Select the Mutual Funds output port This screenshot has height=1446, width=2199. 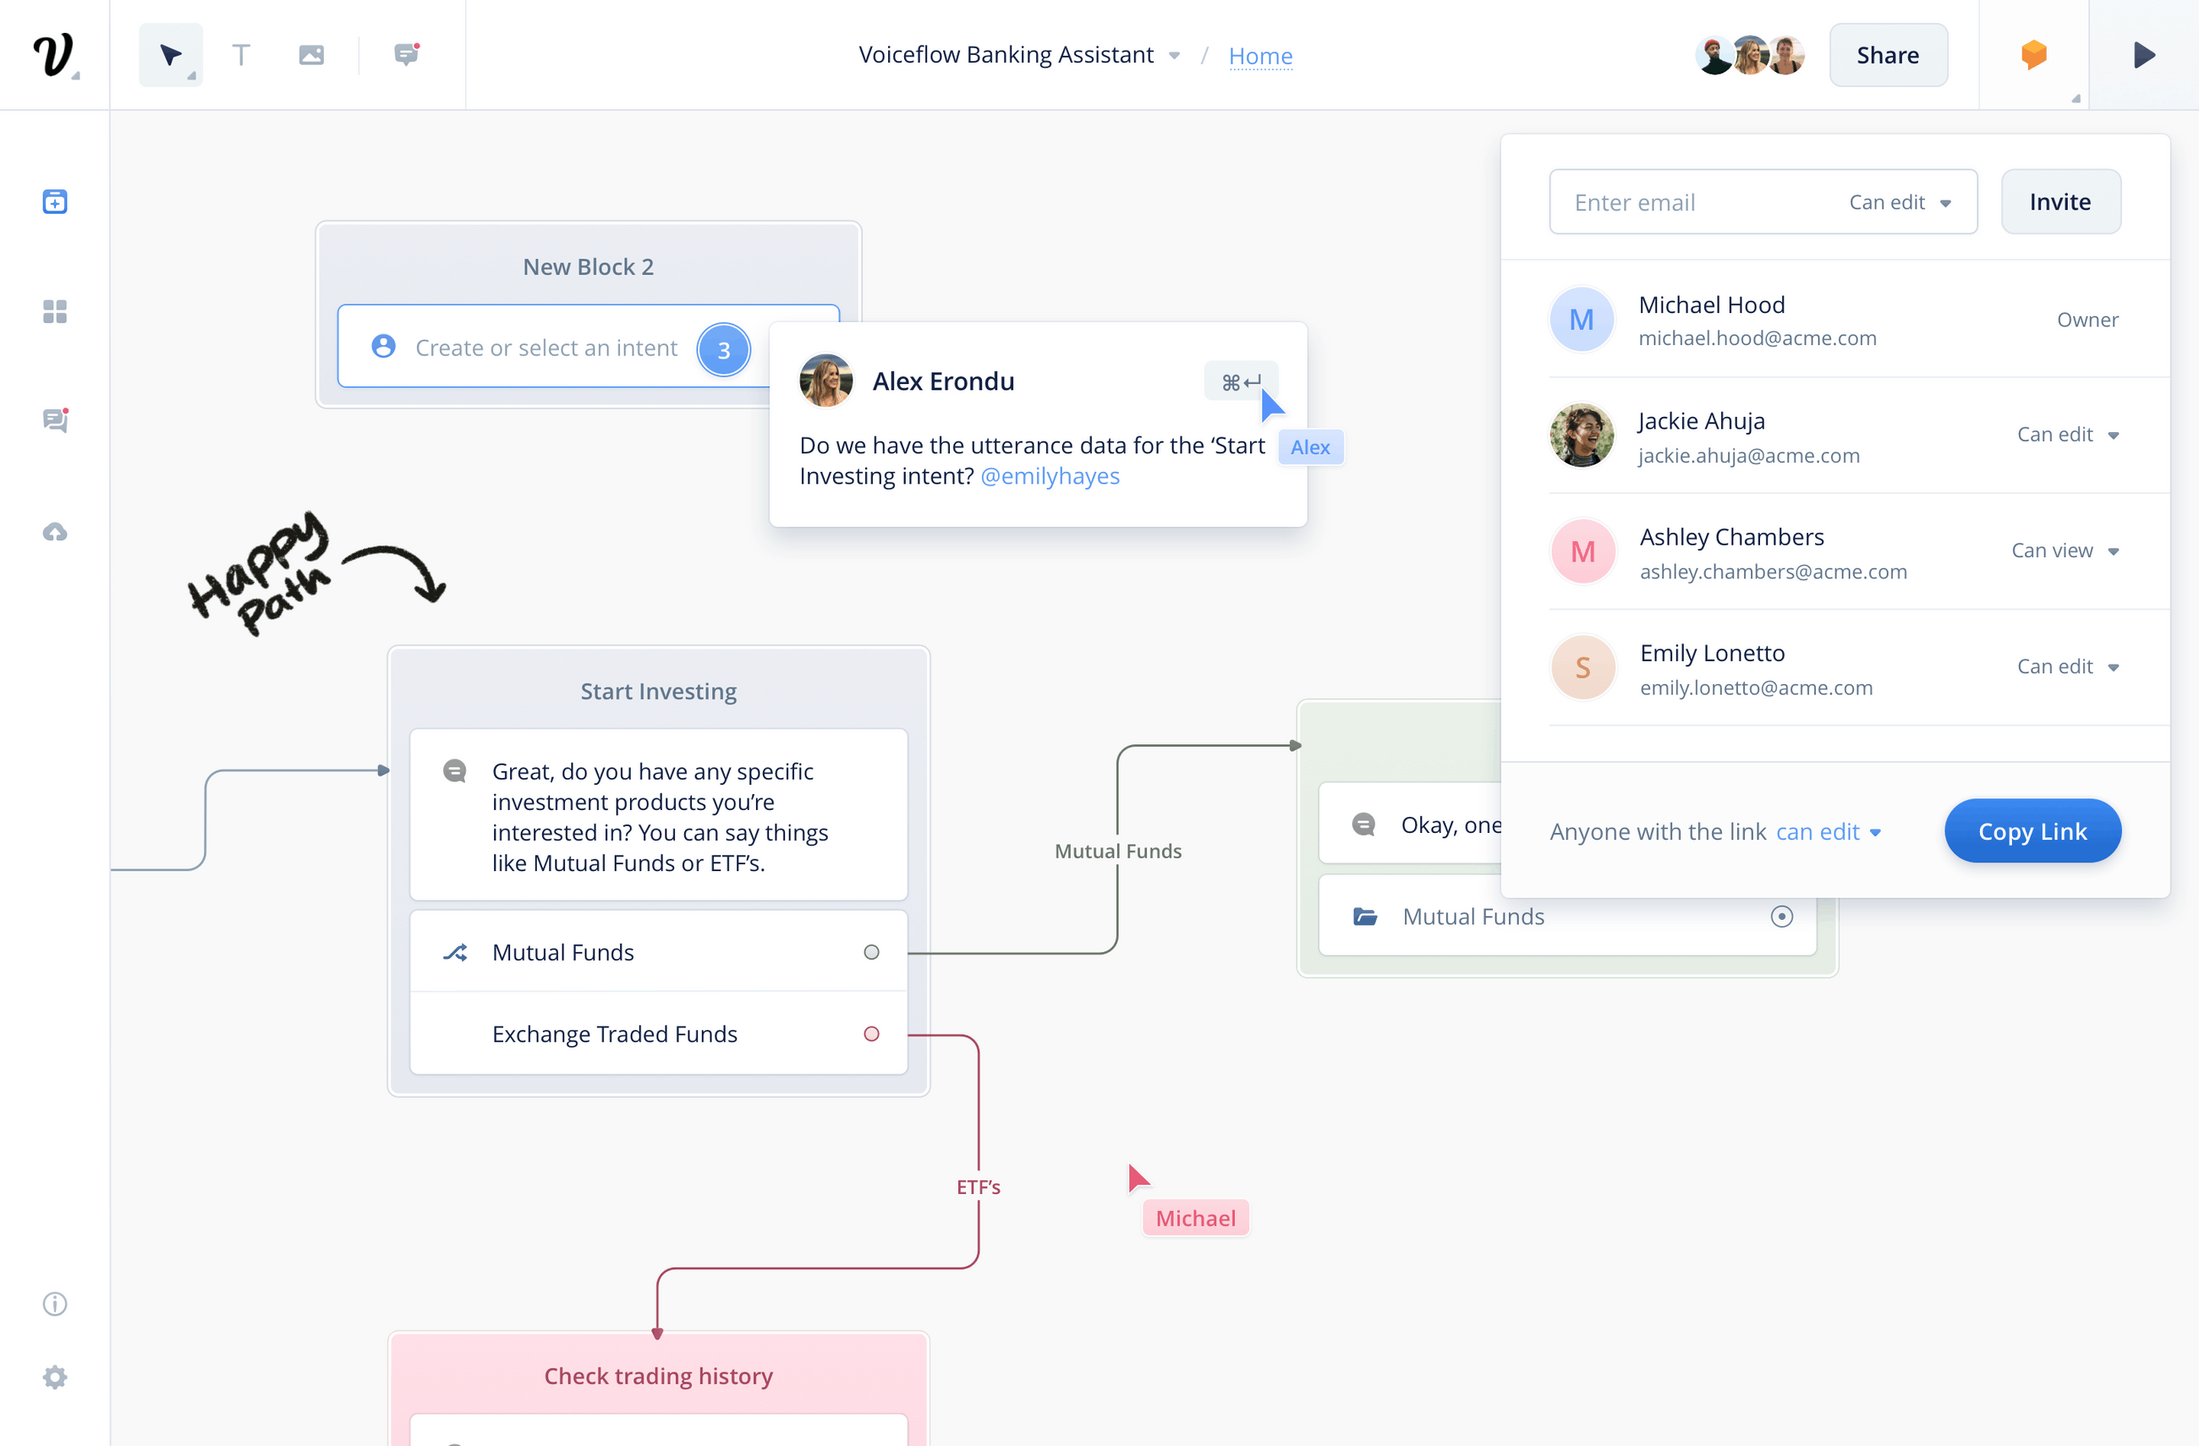[870, 951]
